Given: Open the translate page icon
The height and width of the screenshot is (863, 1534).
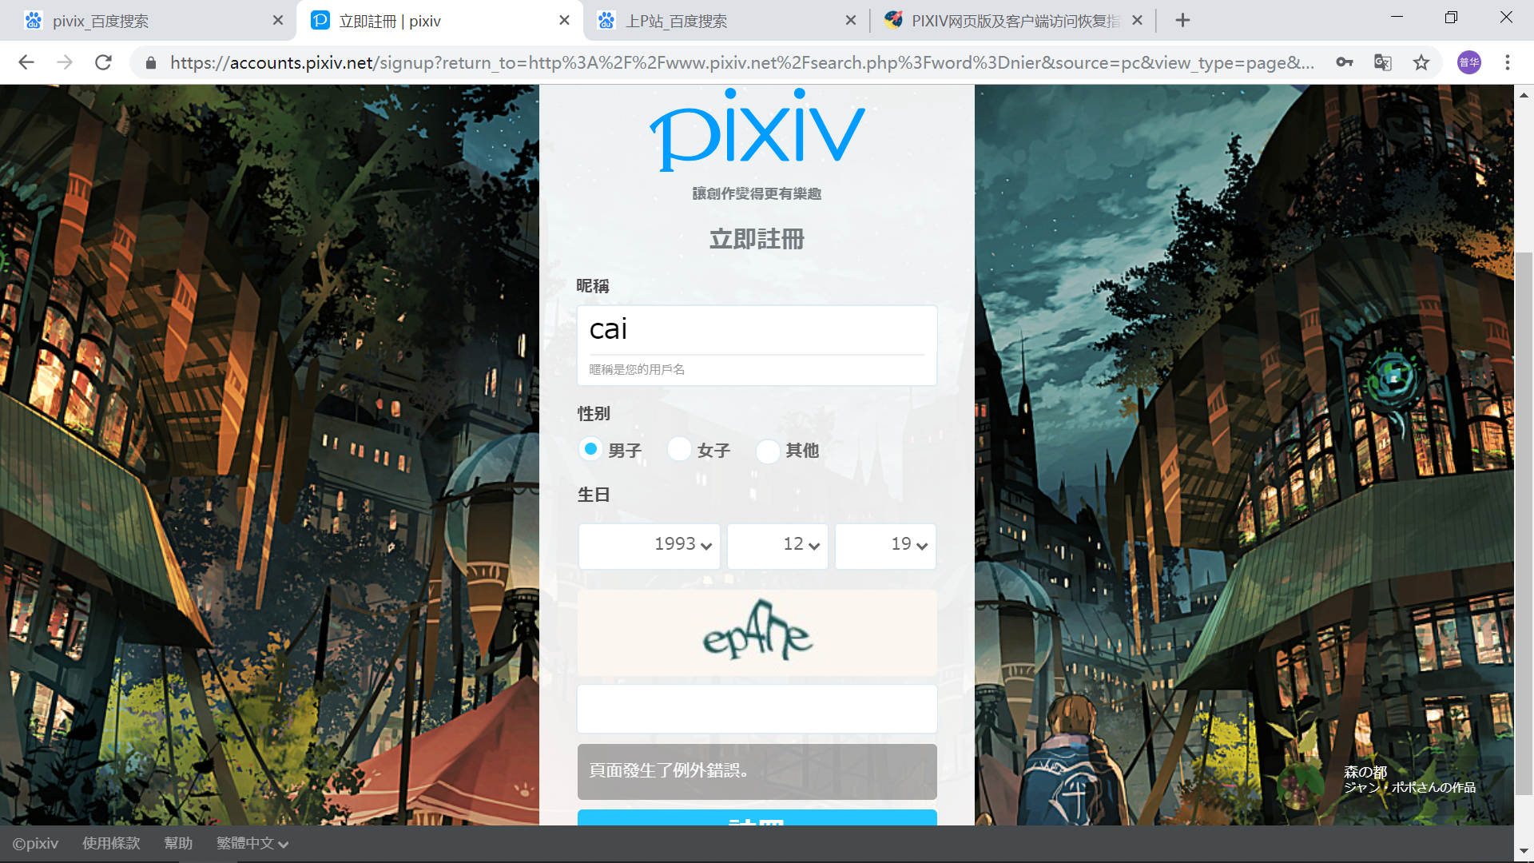Looking at the screenshot, I should click(x=1382, y=62).
